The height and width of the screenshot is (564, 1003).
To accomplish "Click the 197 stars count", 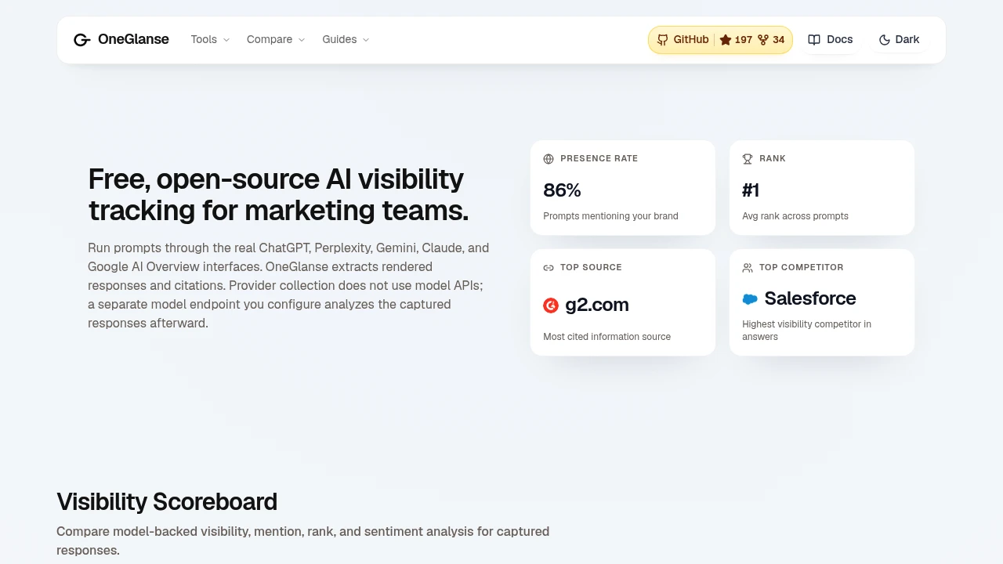I will [744, 40].
